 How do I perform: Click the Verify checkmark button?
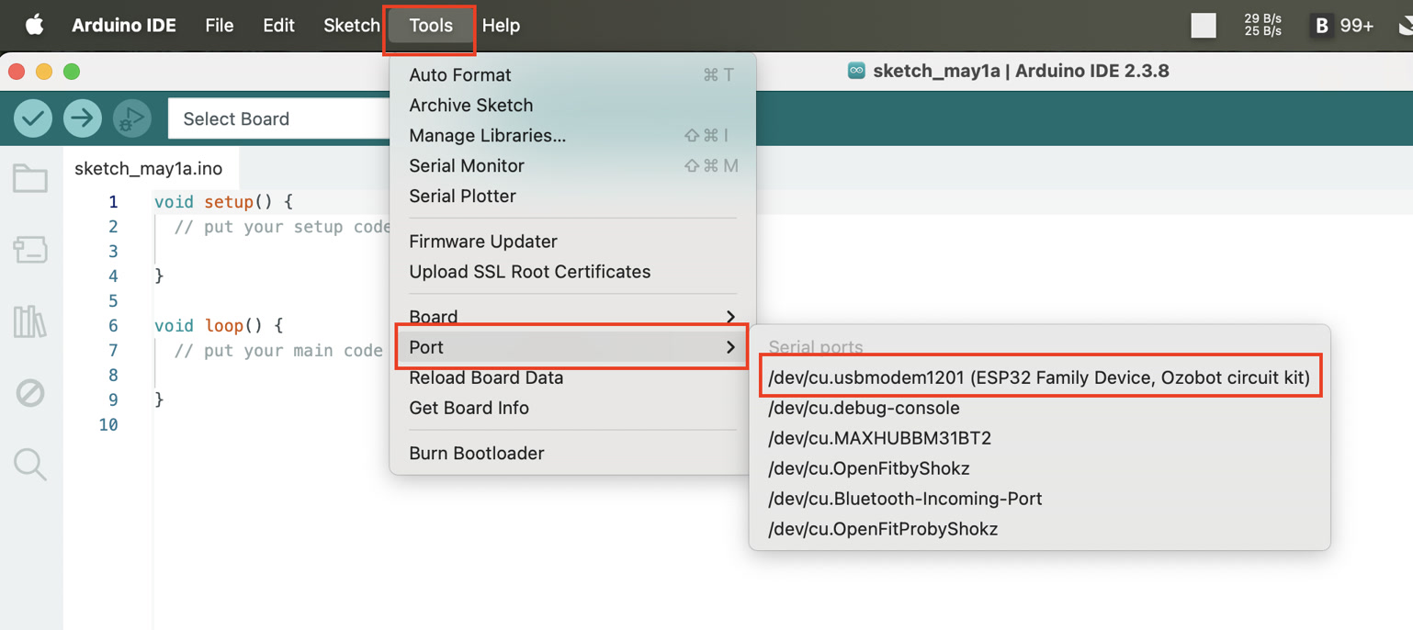click(x=33, y=118)
